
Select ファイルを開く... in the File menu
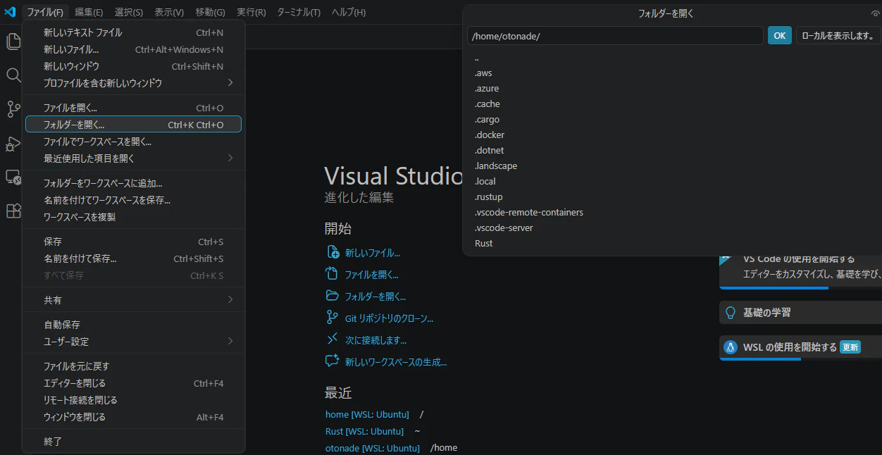coord(134,108)
